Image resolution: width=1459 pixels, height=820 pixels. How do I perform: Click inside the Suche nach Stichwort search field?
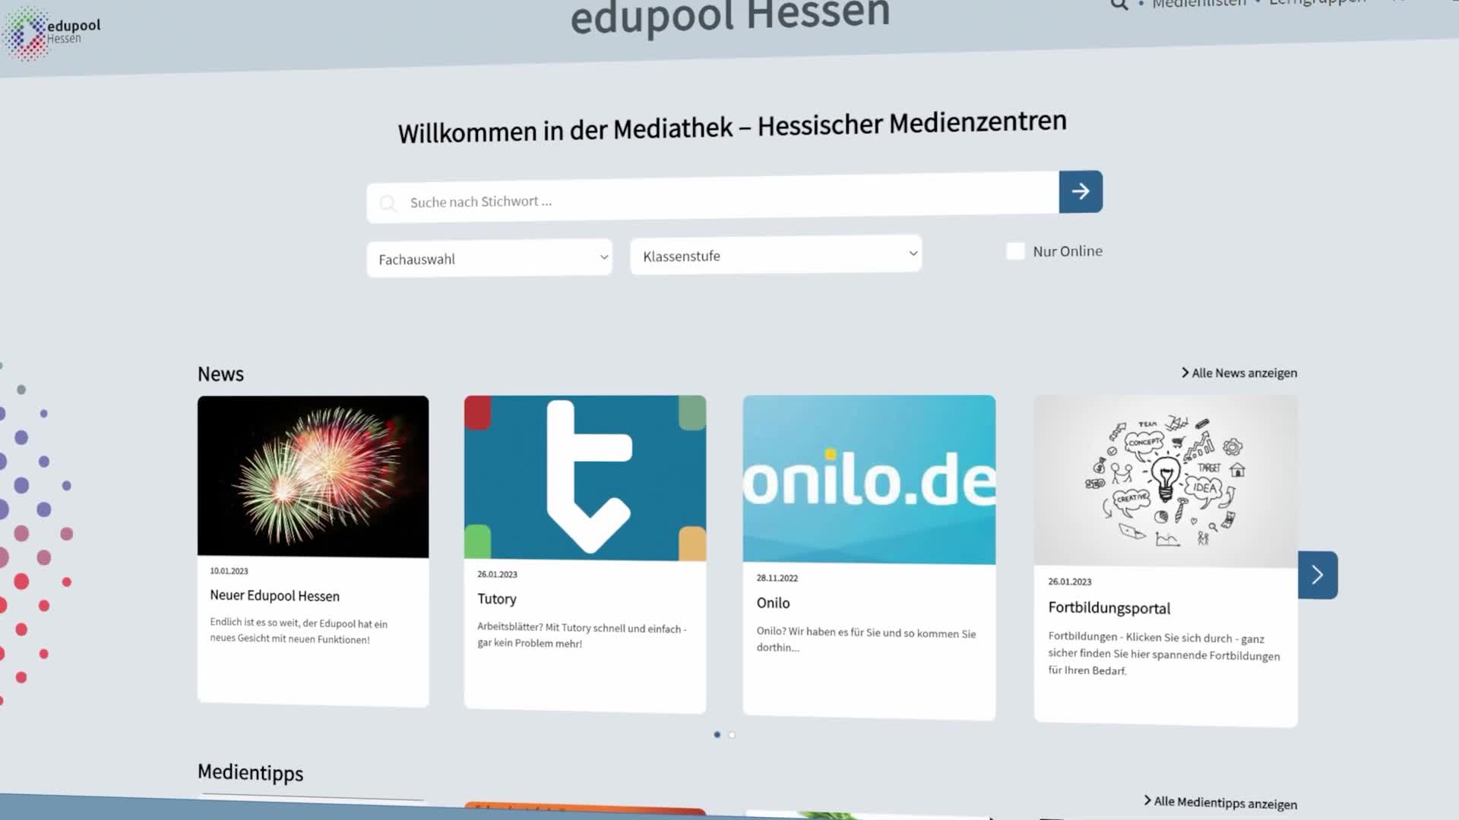684,200
